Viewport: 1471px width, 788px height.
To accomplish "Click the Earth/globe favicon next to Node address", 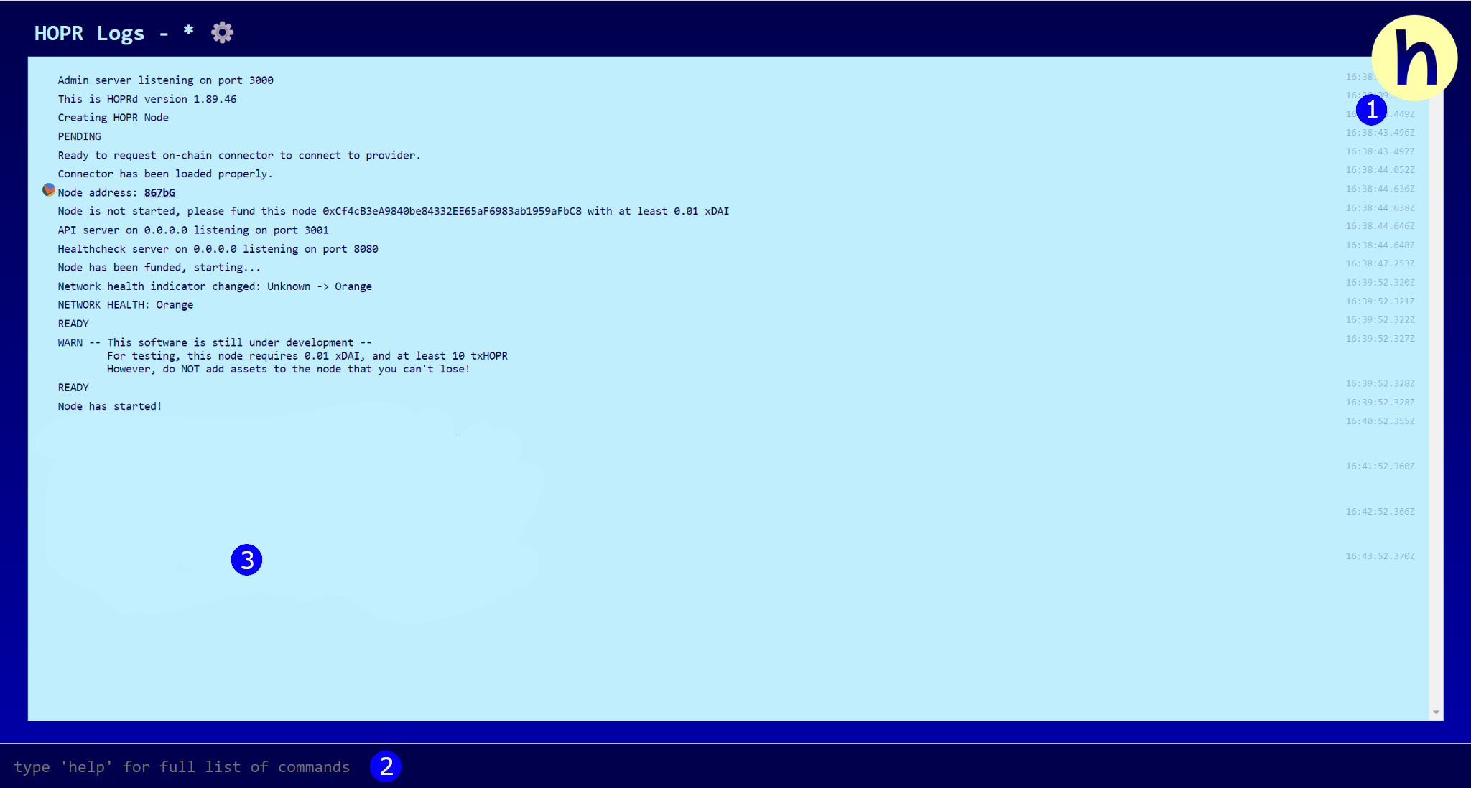I will (x=47, y=192).
